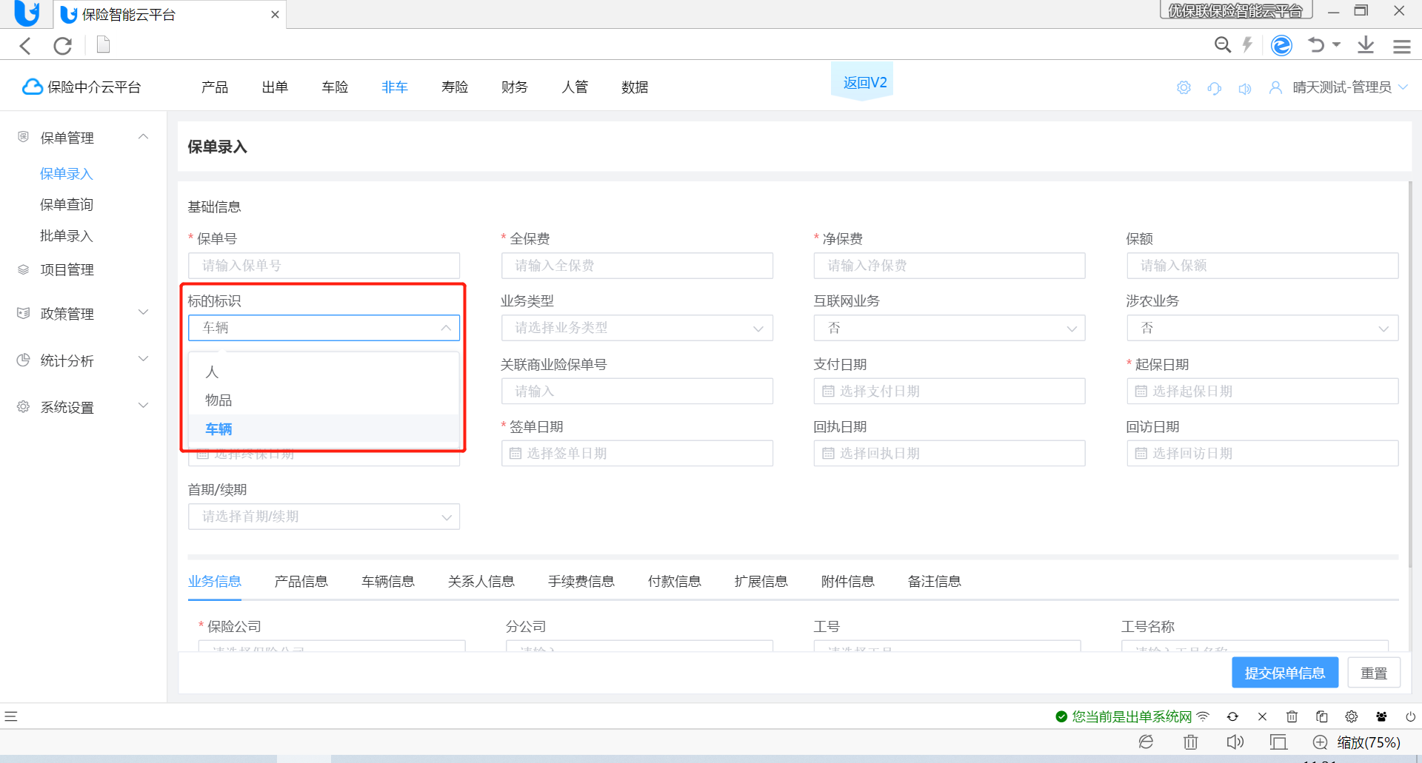Open 批单录入 in the sidebar
The width and height of the screenshot is (1422, 763).
pyautogui.click(x=67, y=236)
